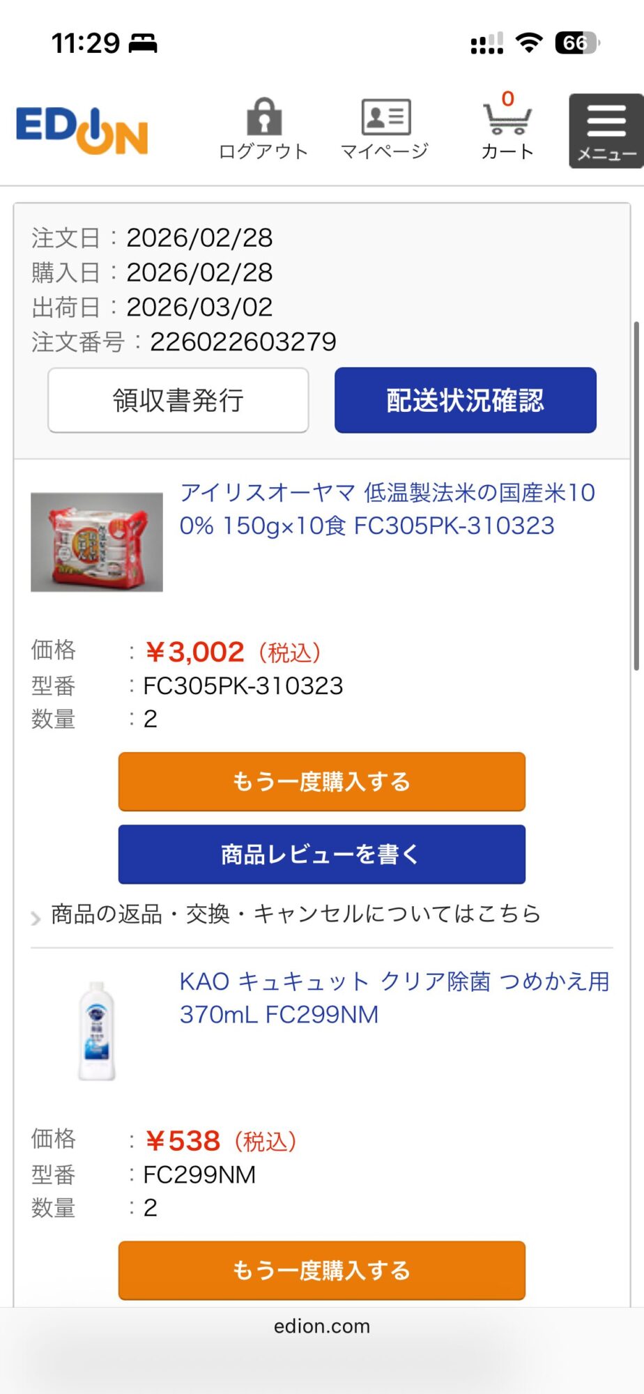Open the KAO キュキュット product title link
Image resolution: width=644 pixels, height=1394 pixels.
pos(394,997)
